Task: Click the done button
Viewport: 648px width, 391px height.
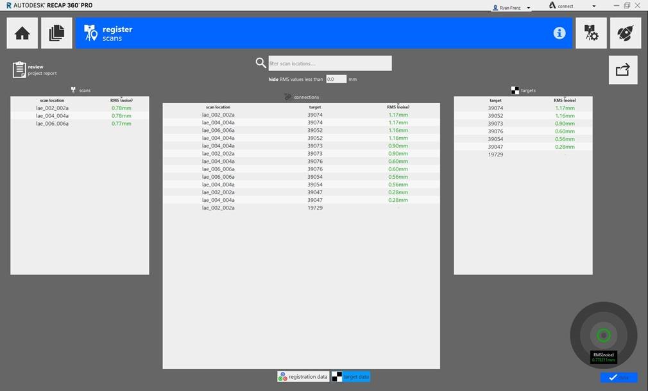Action: pyautogui.click(x=618, y=378)
